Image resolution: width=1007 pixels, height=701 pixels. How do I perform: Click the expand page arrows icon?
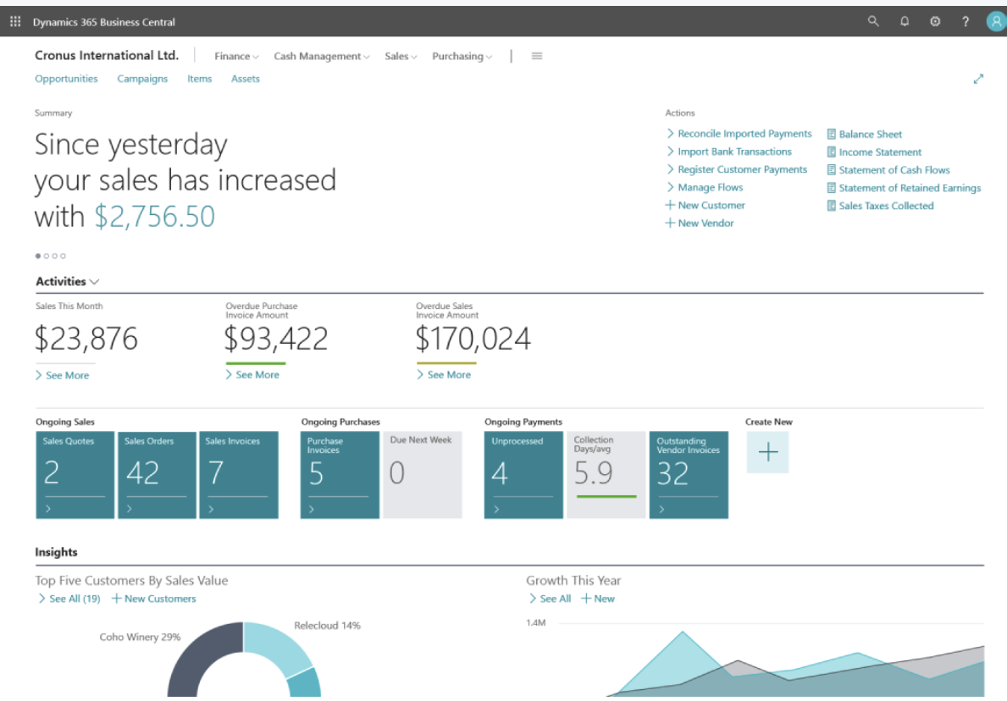pos(978,79)
